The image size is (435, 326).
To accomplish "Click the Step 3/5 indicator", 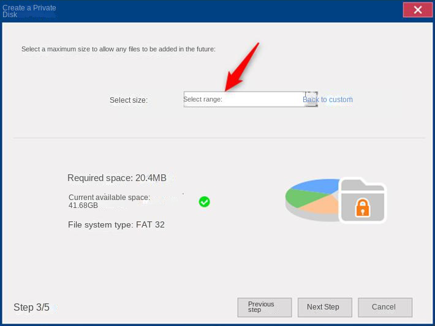I will (31, 307).
